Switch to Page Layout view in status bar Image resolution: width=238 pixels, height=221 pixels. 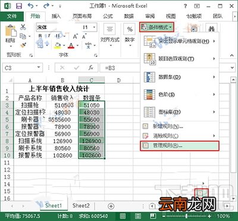point(137,216)
